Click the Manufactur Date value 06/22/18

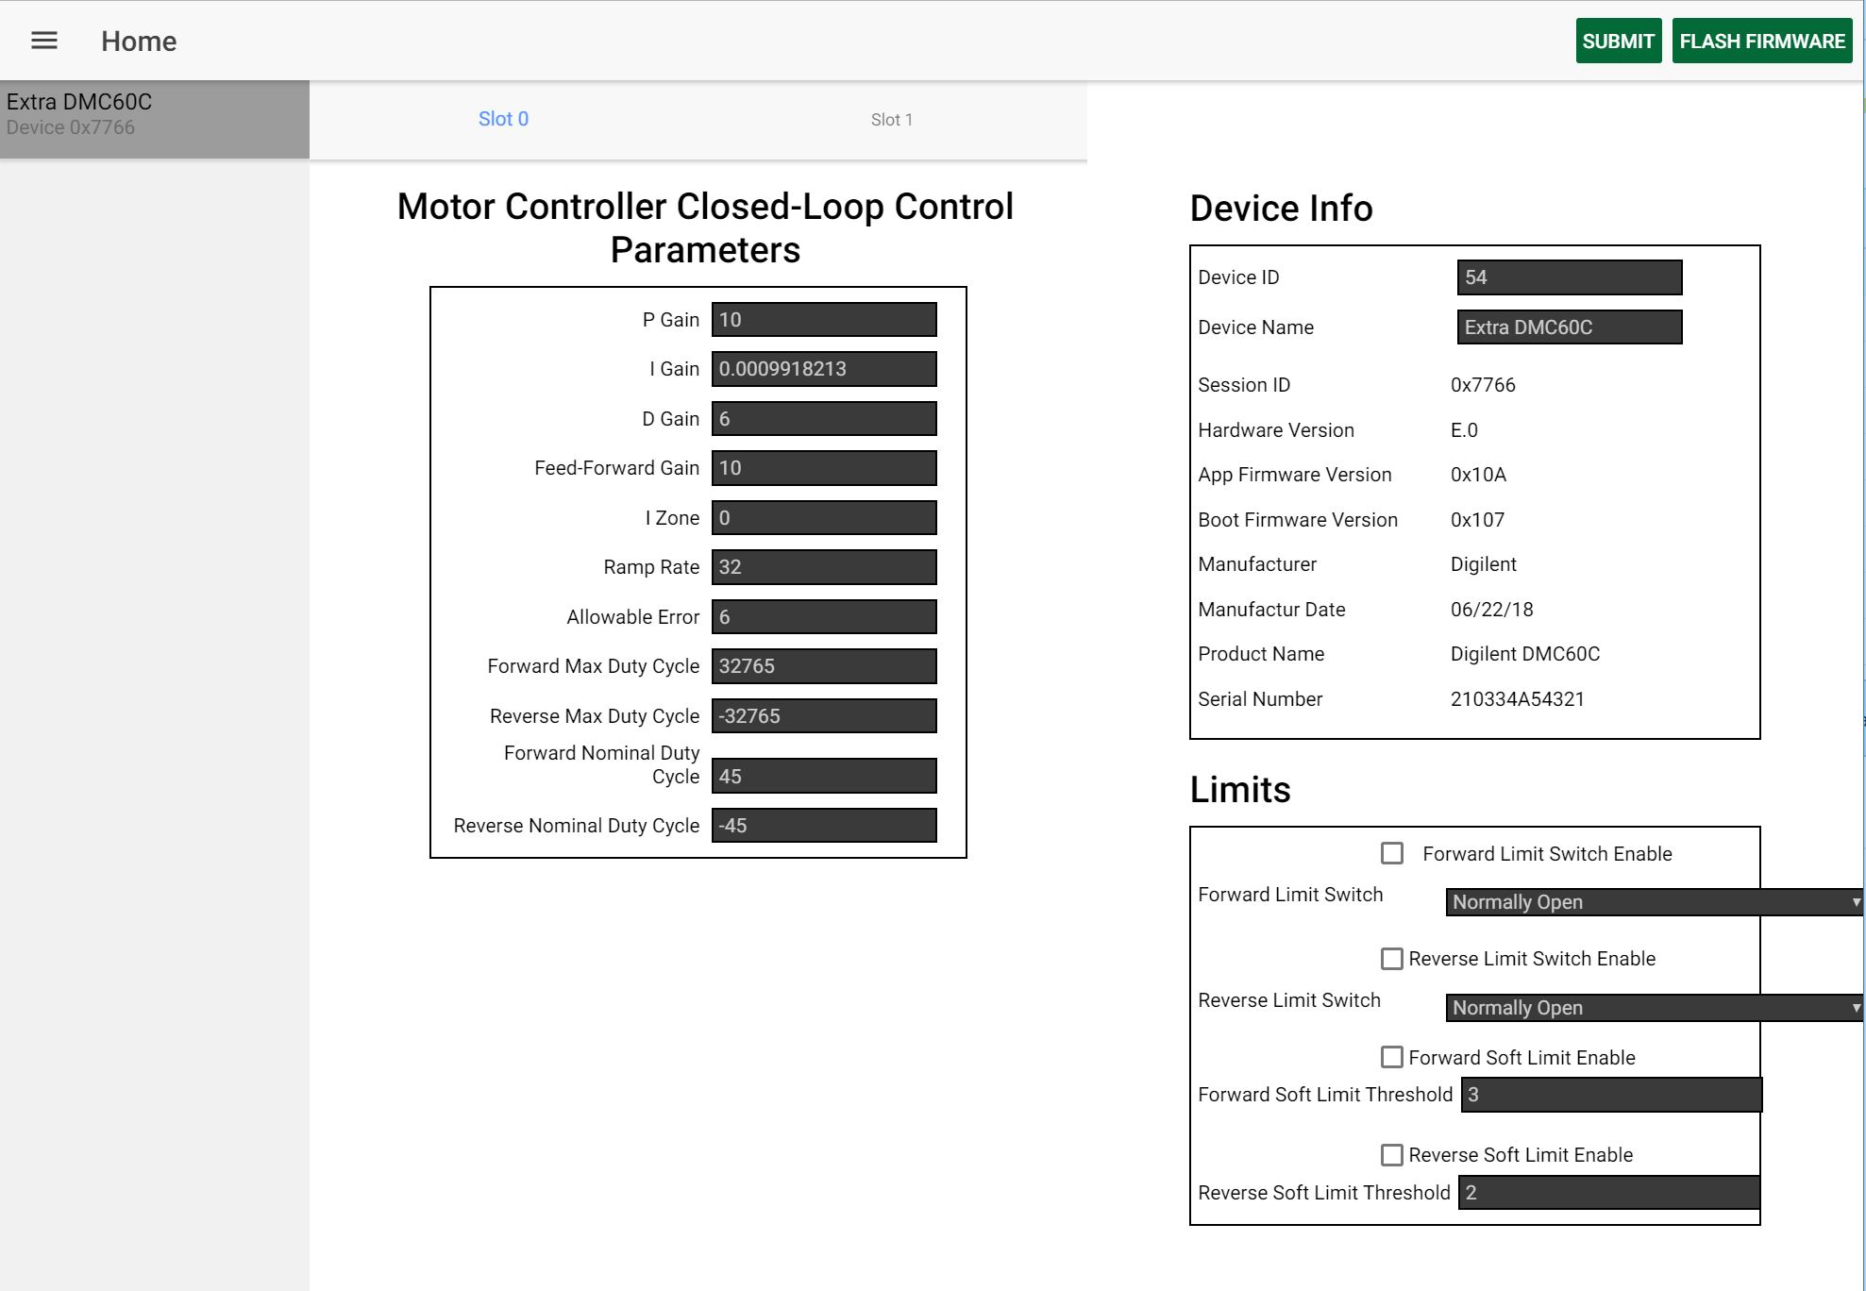pos(1492,610)
